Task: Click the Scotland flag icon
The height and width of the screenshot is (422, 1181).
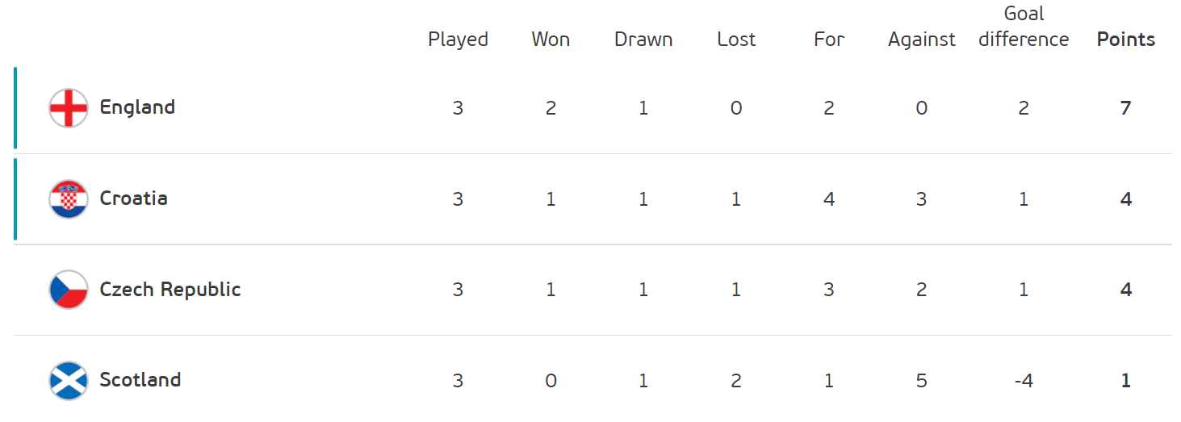Action: tap(69, 381)
